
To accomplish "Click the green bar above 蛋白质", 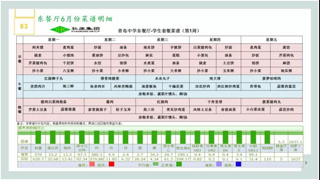I will click(53, 137).
